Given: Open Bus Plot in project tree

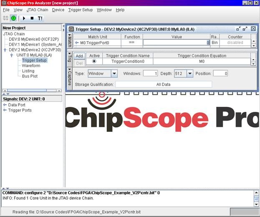Looking at the screenshot, I should [x=30, y=76].
